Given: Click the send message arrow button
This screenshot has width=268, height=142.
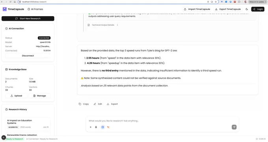Looking at the screenshot, I should (x=234, y=127).
